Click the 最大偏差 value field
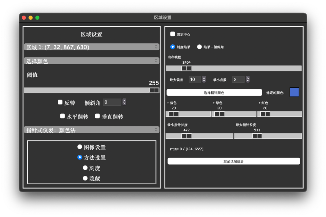Screen dimensions: 326x217 pos(195,80)
